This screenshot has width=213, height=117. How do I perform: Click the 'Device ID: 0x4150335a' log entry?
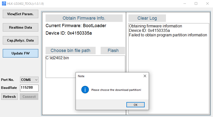click(x=149, y=31)
